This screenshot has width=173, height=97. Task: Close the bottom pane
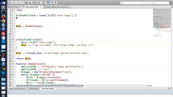point(172,89)
